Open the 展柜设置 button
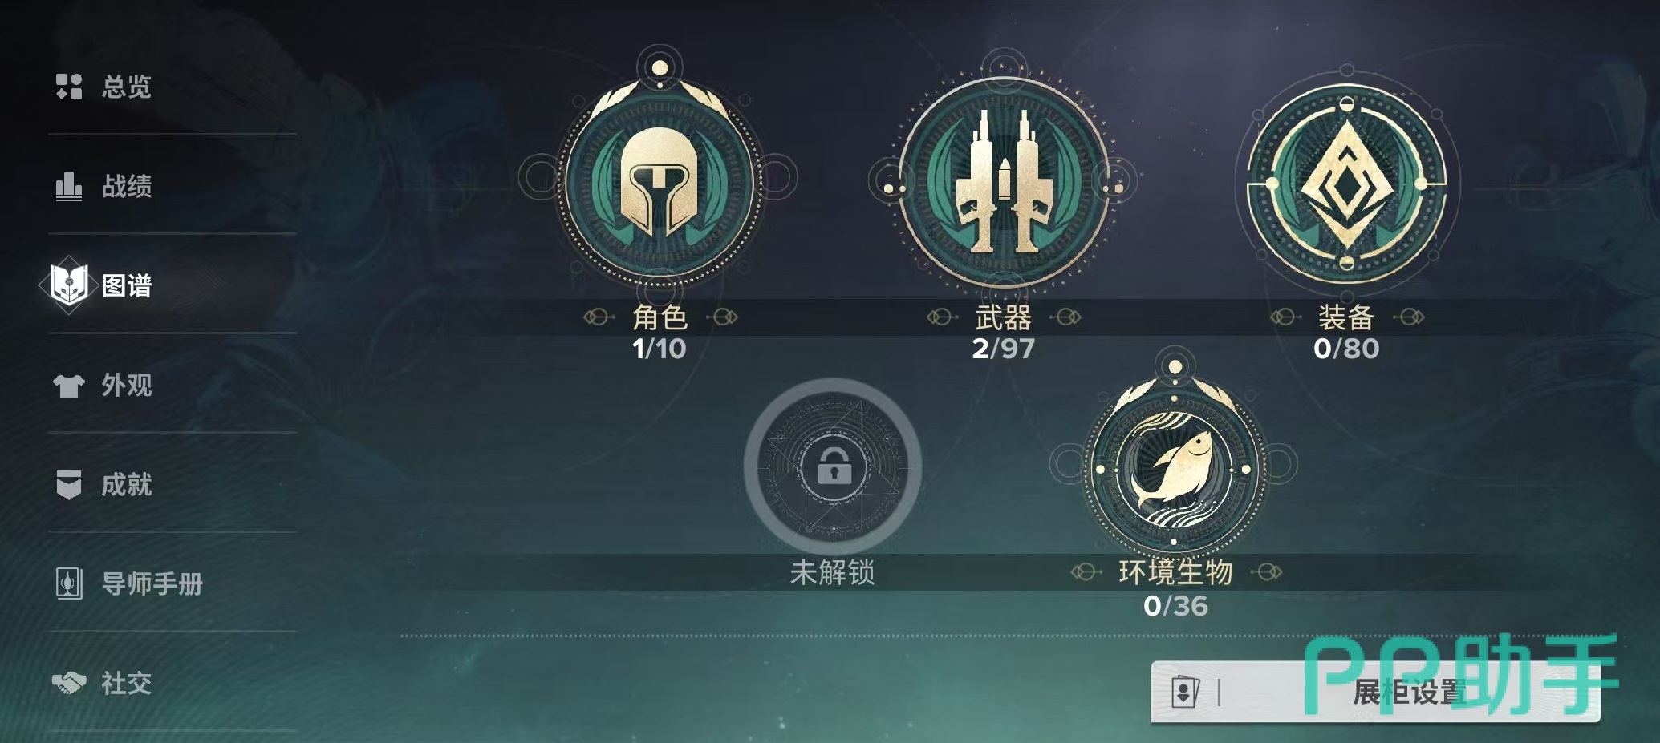This screenshot has height=743, width=1660. point(1375,692)
